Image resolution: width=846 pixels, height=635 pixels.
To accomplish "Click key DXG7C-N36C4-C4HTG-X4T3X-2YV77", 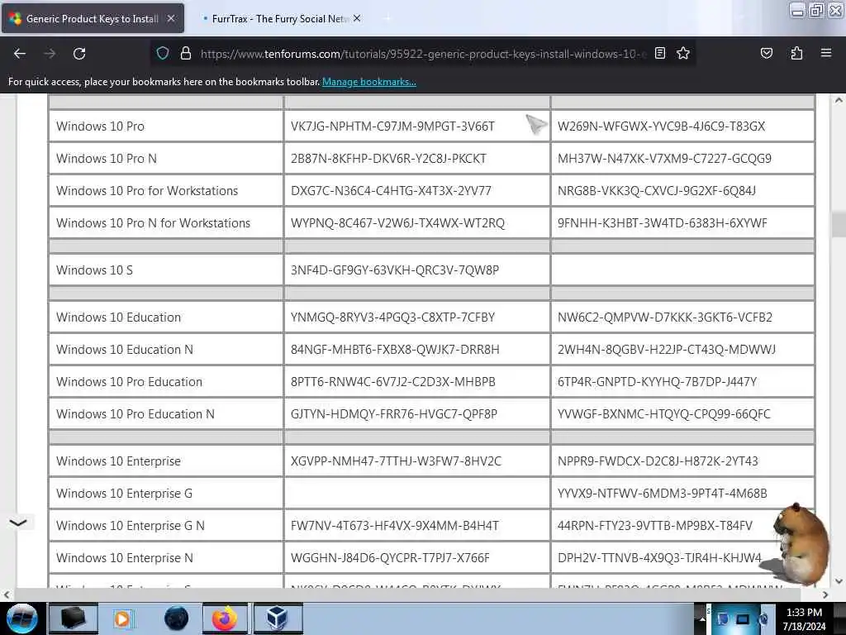I will tap(391, 191).
